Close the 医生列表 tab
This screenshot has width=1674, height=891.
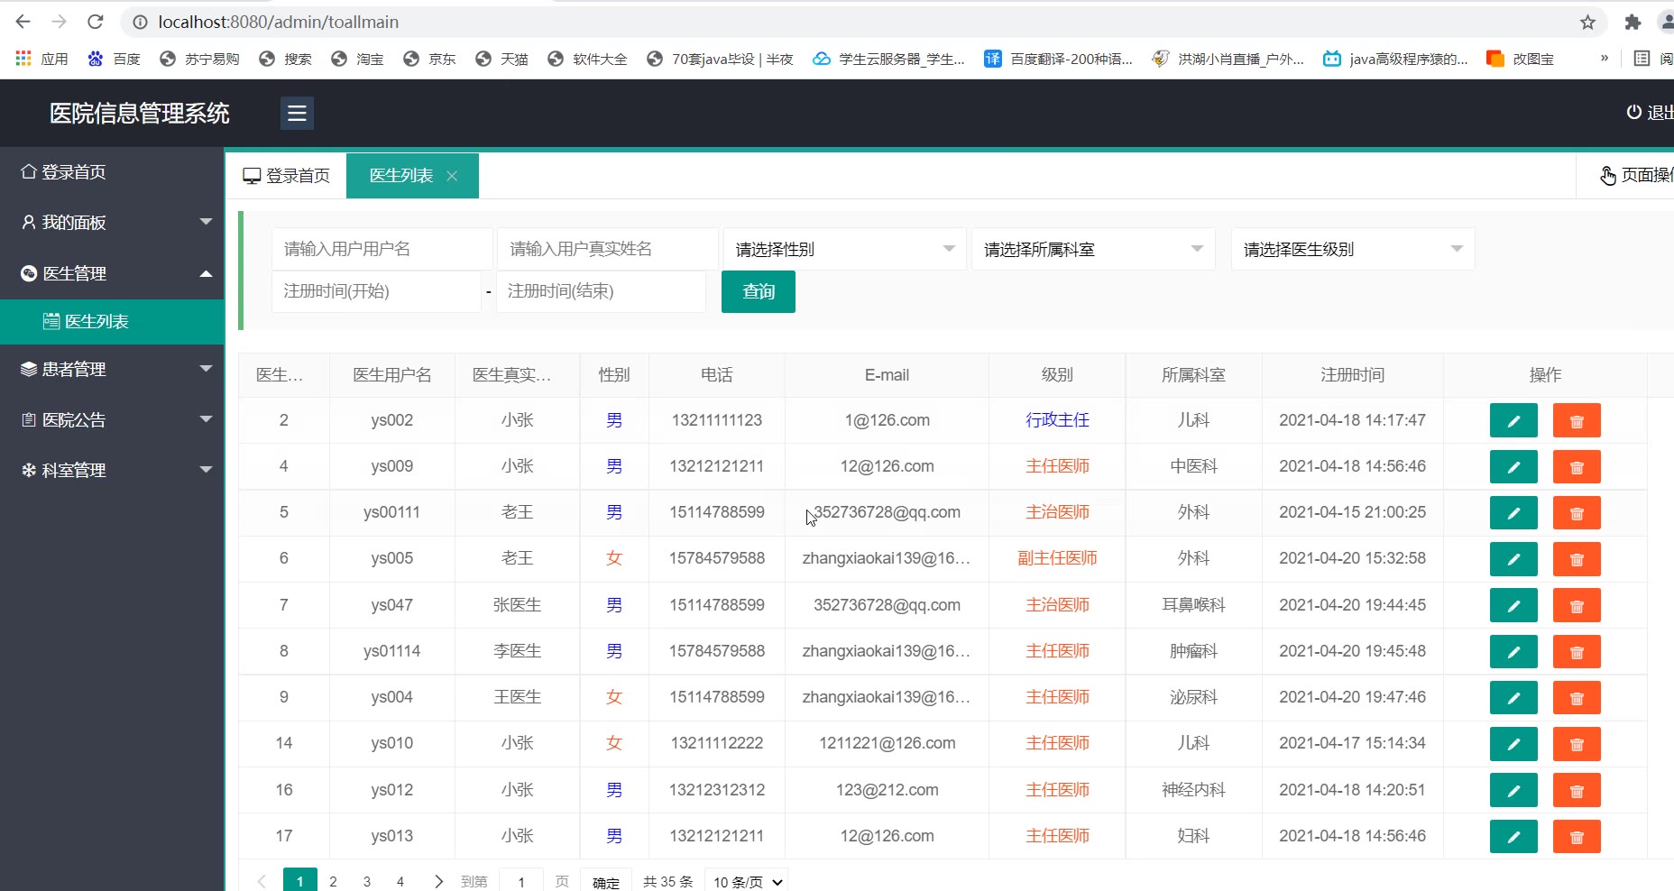tap(452, 176)
